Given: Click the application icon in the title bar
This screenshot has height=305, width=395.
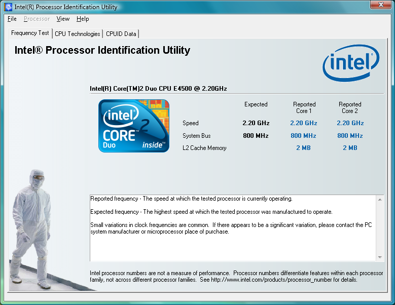Looking at the screenshot, I should (8, 7).
